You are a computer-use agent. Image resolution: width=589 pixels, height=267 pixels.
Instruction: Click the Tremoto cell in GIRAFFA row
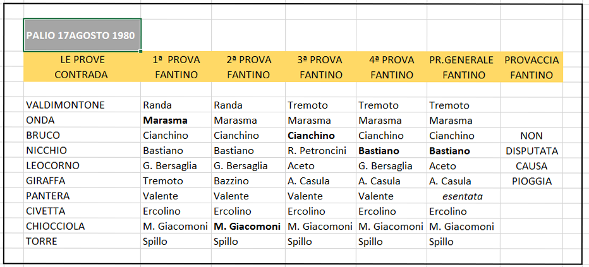coord(176,181)
